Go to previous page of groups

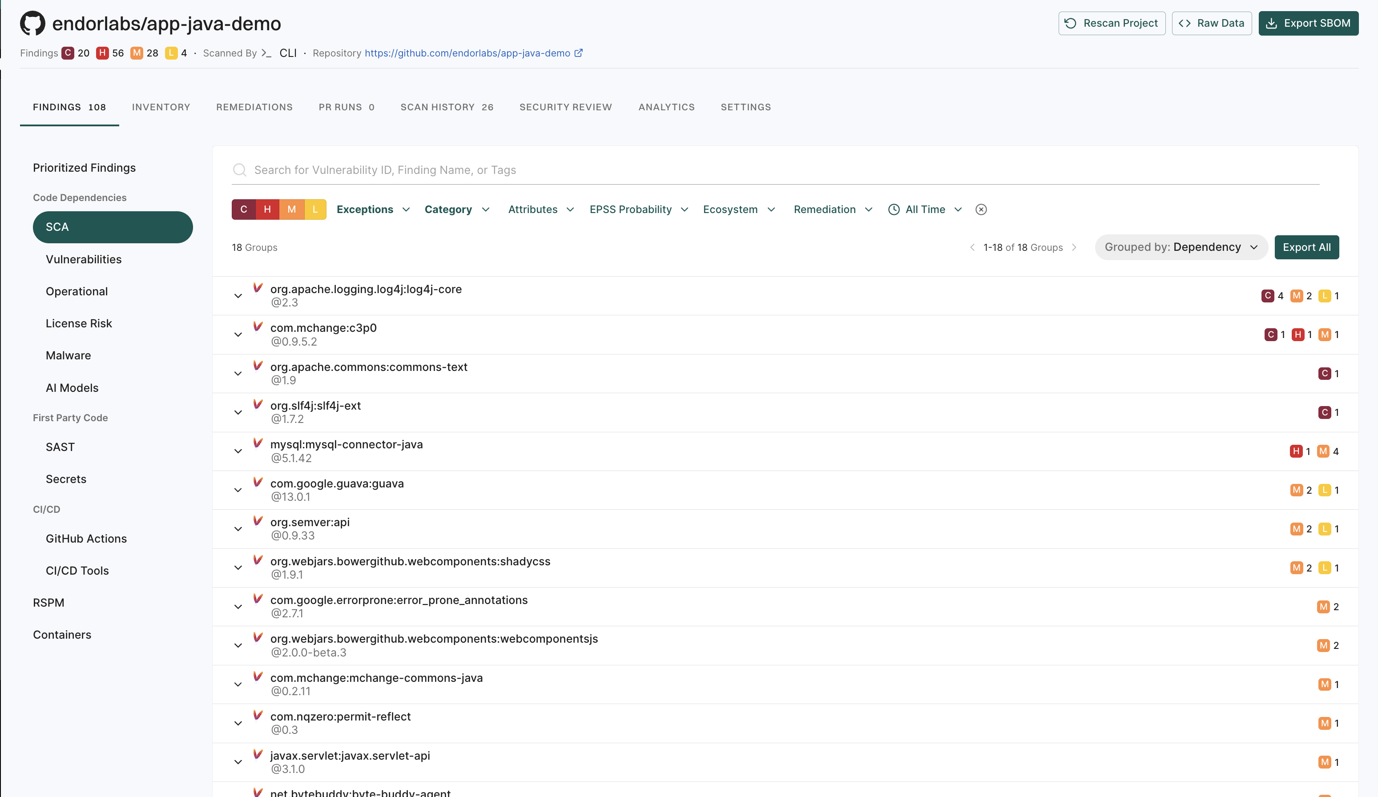[x=972, y=248]
